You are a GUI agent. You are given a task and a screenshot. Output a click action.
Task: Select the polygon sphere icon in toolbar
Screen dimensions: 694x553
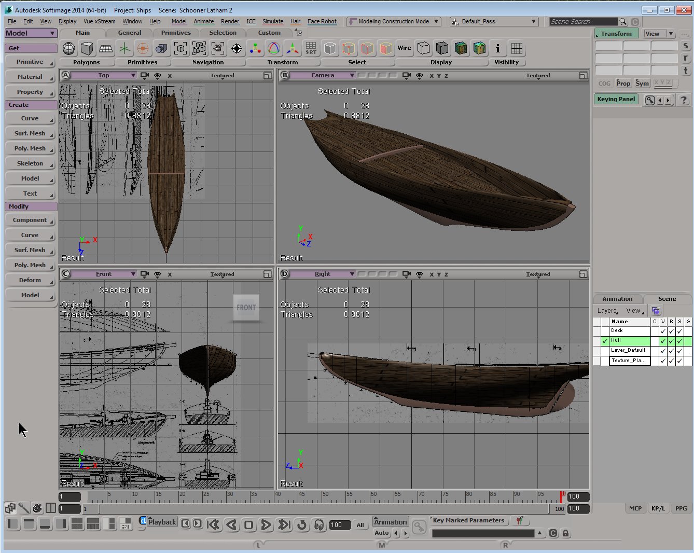click(68, 48)
